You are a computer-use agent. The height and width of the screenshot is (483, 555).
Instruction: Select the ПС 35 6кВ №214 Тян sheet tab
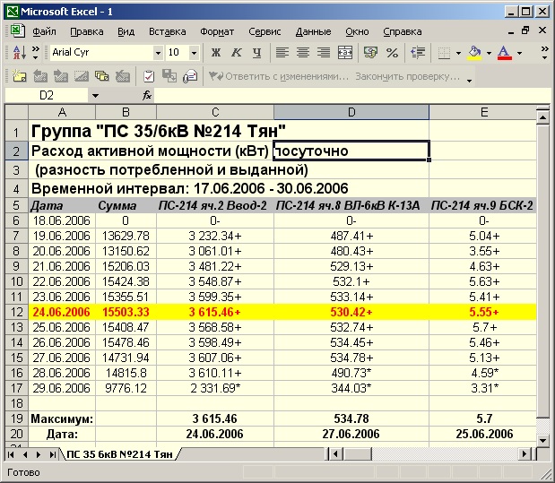click(119, 454)
